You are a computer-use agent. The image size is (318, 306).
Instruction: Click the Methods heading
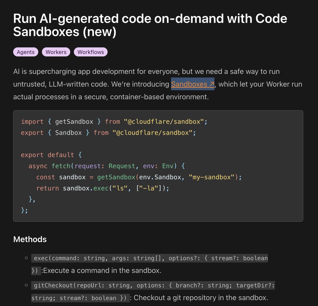point(30,239)
